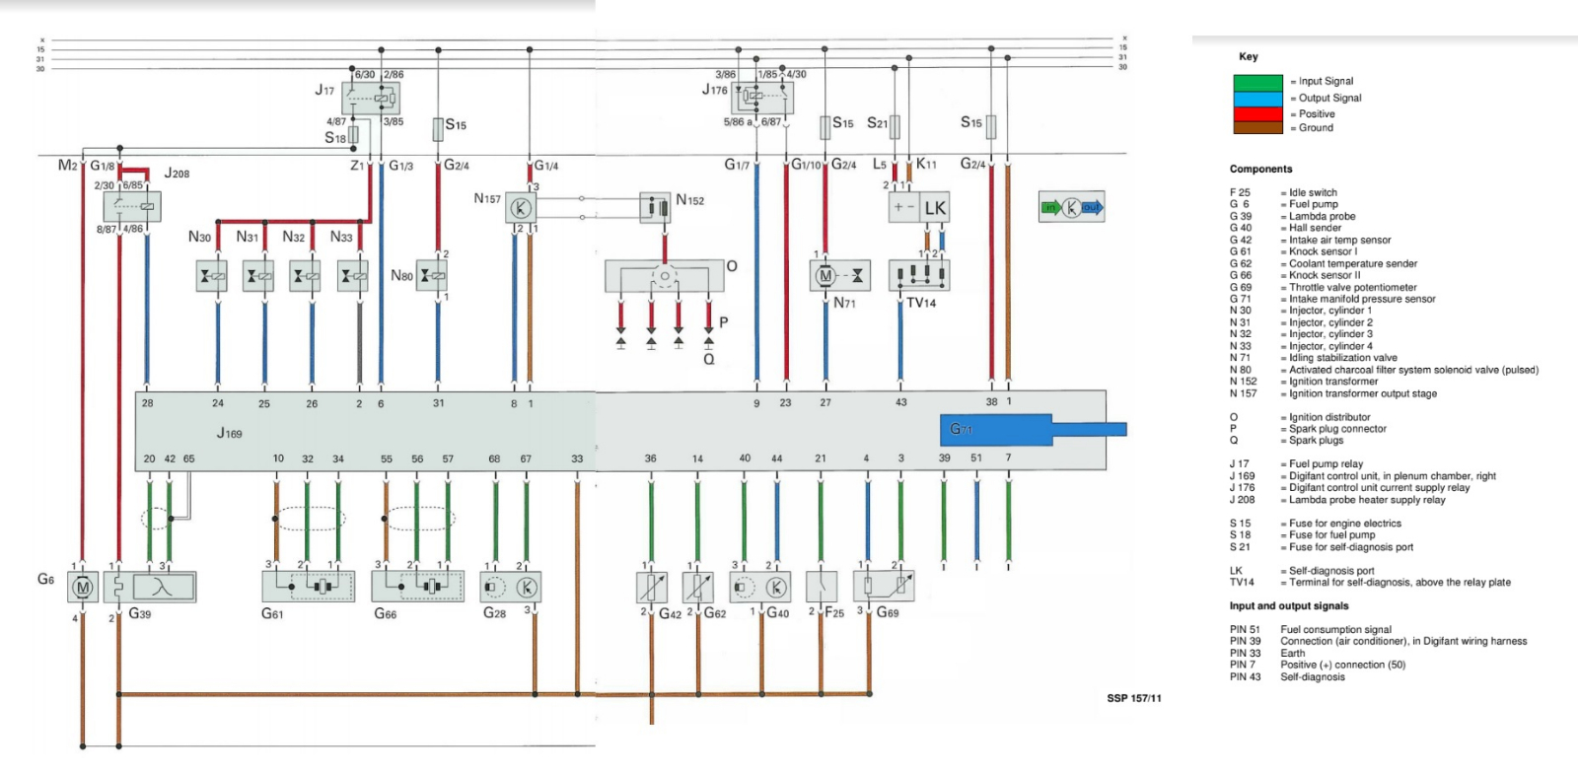Viewport: 1578px width, 773px height.
Task: Click the green Input Signal key swatch
Action: tap(1257, 82)
